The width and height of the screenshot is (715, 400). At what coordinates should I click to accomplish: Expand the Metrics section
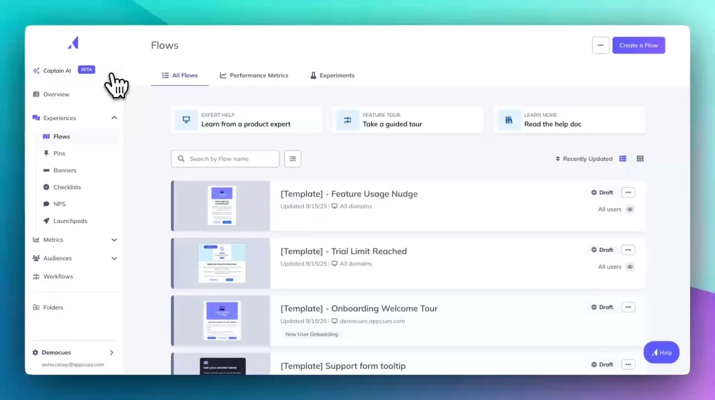tap(114, 240)
